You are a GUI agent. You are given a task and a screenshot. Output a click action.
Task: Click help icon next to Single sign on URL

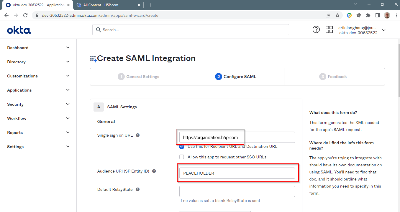(137, 135)
